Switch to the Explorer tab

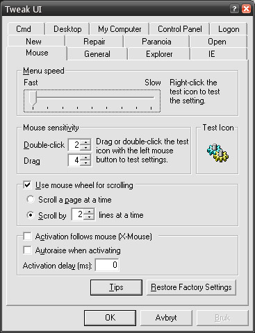tap(159, 54)
